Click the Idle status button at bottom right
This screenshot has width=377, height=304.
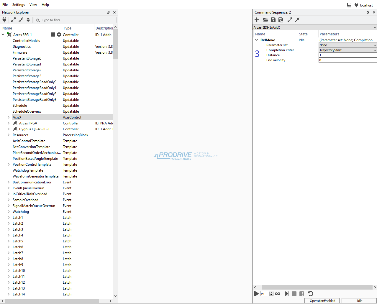pyautogui.click(x=359, y=301)
